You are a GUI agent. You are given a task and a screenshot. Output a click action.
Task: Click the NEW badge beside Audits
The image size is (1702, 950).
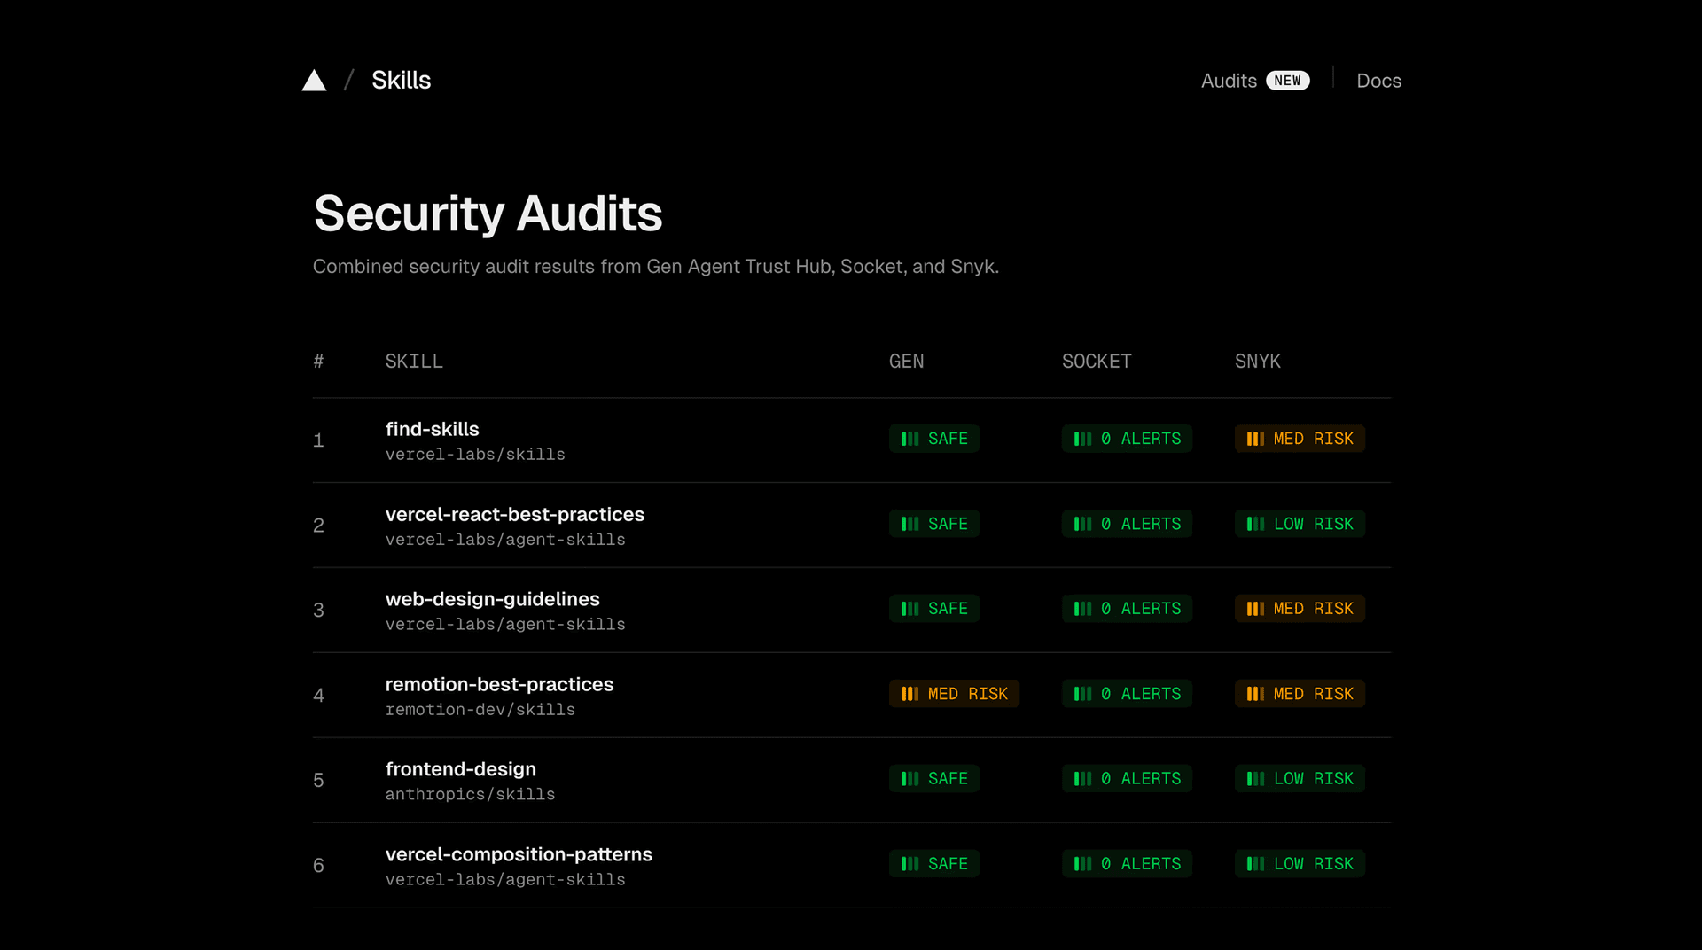pyautogui.click(x=1287, y=81)
